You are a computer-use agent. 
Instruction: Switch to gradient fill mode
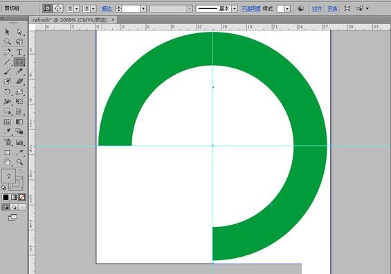(x=14, y=197)
